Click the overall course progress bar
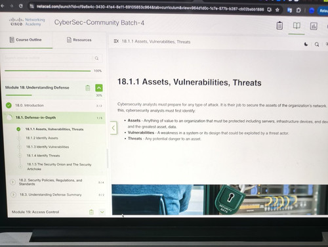Screen dimensions: 328x247 (x=48, y=71)
